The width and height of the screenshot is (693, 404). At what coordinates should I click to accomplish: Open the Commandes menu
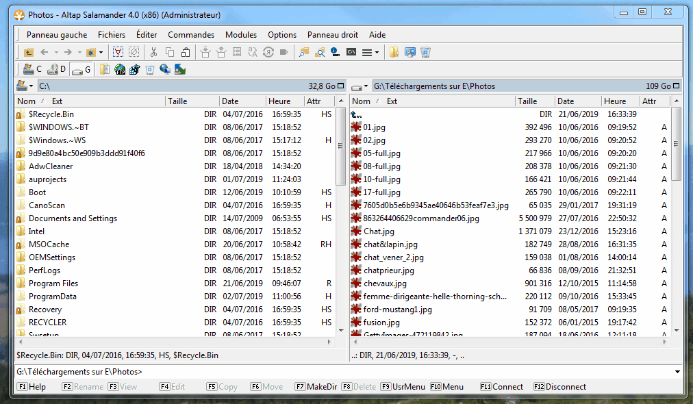191,34
